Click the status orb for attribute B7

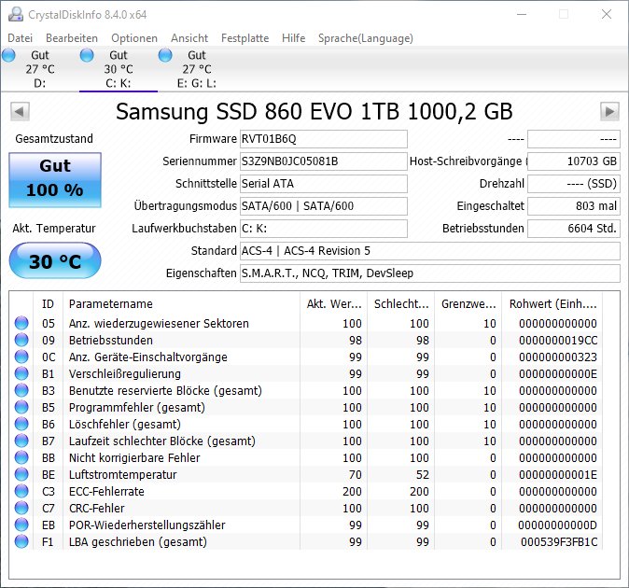(x=21, y=441)
